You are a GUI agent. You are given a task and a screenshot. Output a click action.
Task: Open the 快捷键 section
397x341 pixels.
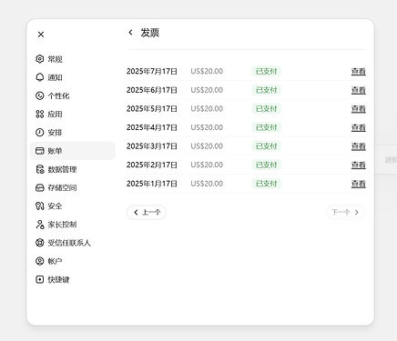click(73, 279)
